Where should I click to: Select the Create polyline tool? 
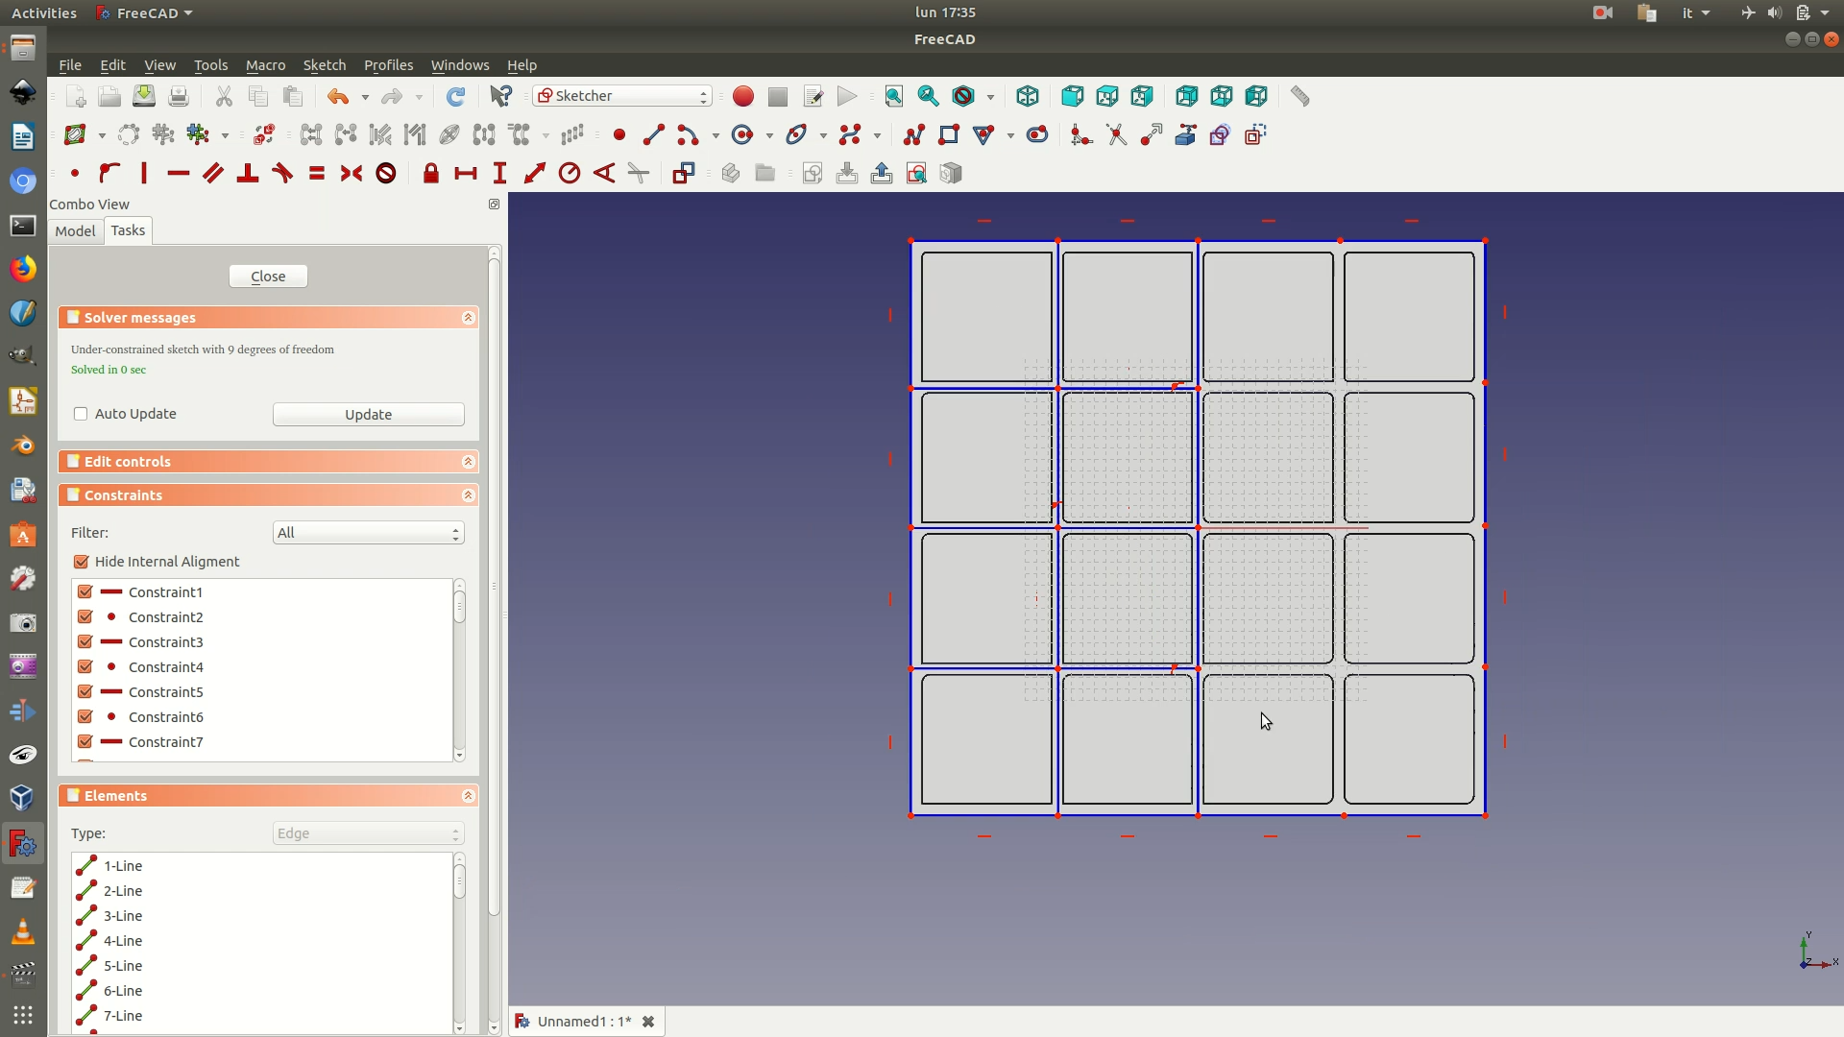pos(914,135)
